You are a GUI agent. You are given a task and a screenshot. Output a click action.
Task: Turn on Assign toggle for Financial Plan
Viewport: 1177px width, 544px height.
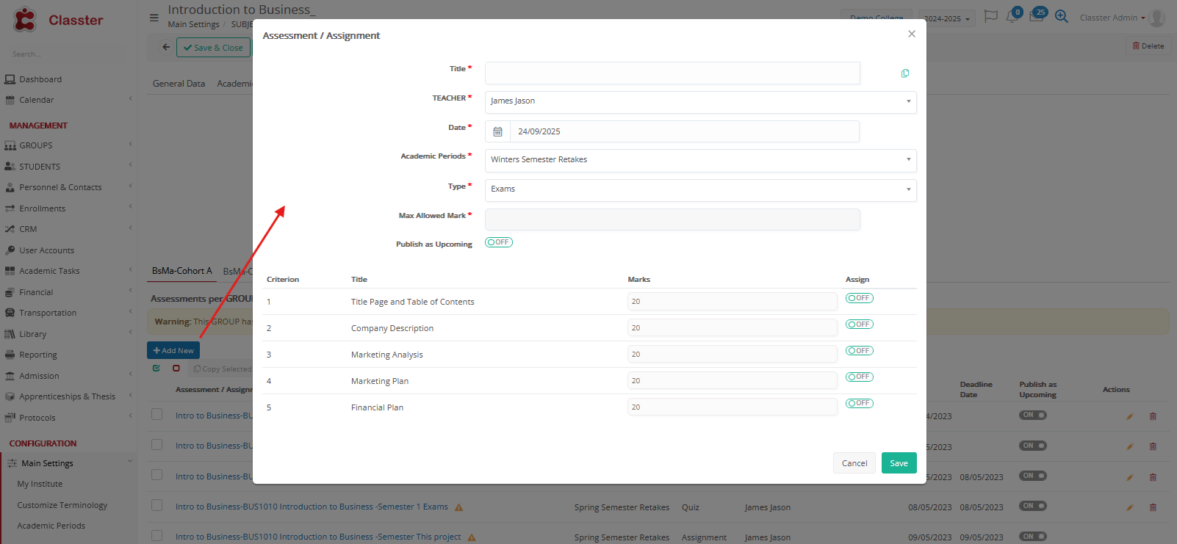(859, 404)
